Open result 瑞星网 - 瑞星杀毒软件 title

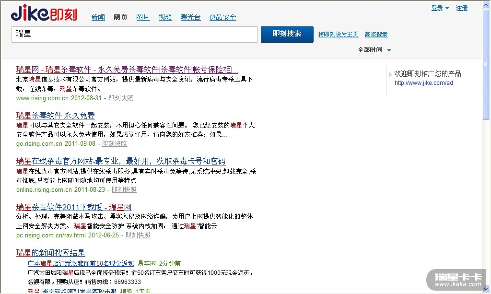point(127,70)
